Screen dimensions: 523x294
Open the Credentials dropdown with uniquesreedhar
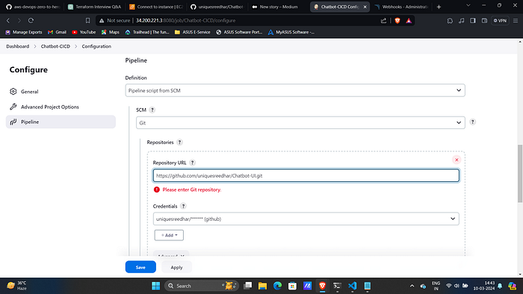(x=306, y=219)
